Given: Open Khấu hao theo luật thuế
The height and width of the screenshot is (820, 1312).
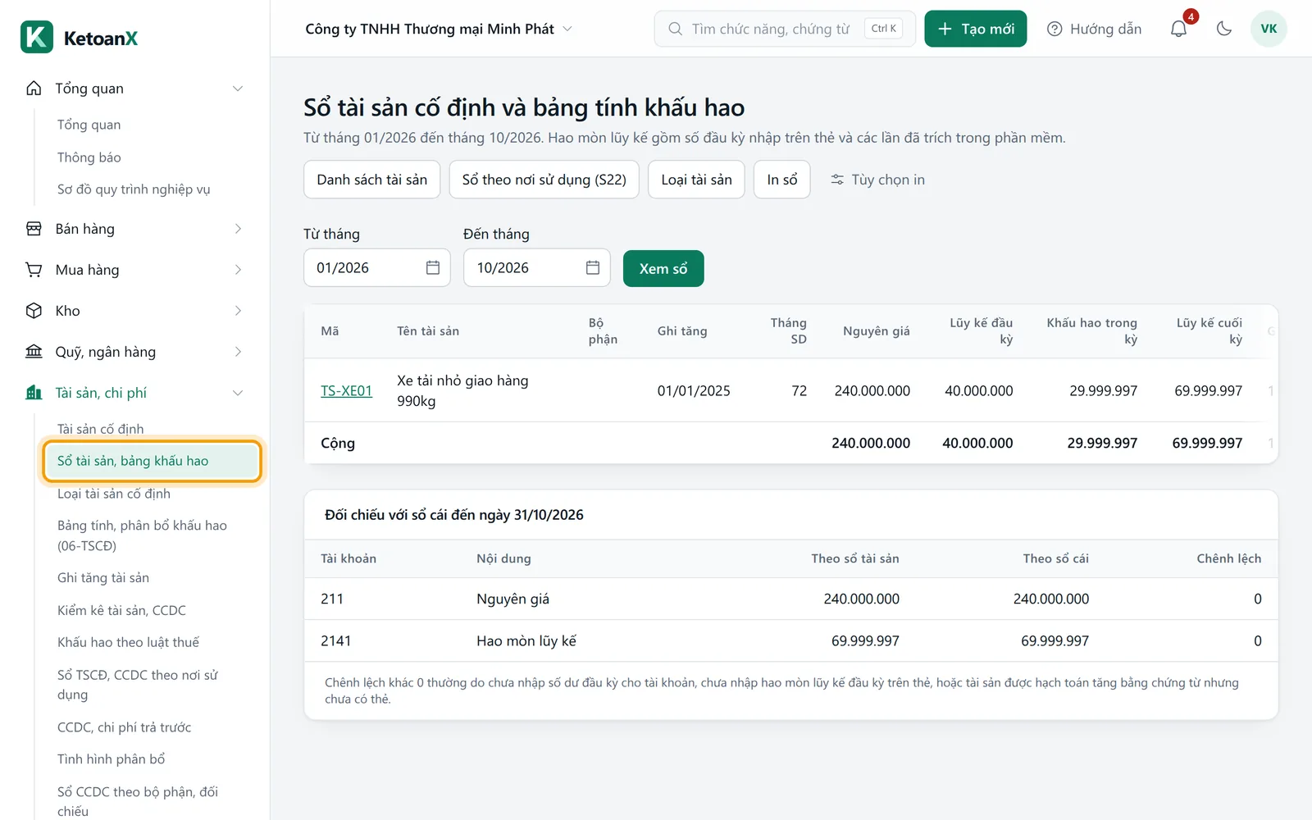Looking at the screenshot, I should [x=128, y=642].
